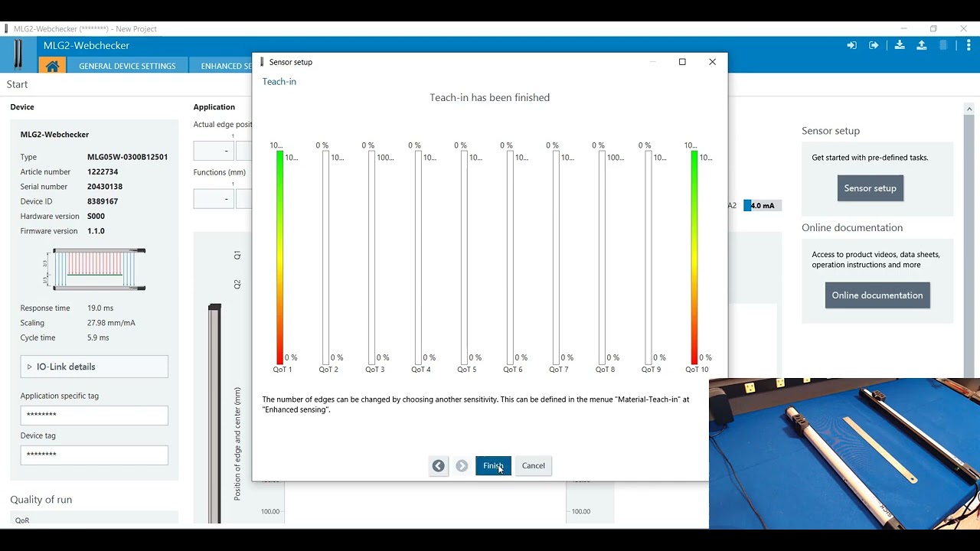Click the disabled forward arrow in wizard
The height and width of the screenshot is (551, 980).
(462, 465)
